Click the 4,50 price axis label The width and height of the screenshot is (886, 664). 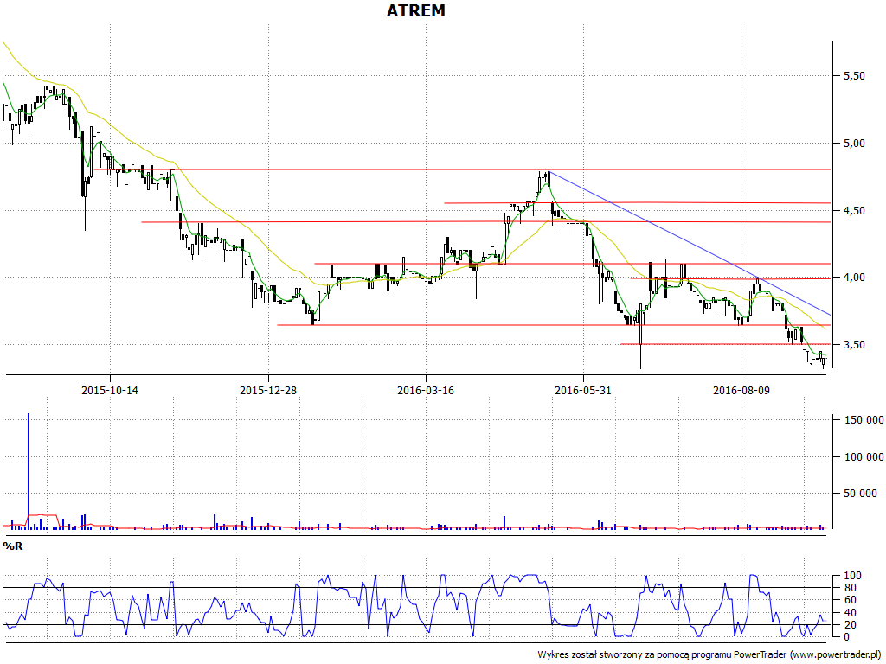coord(854,211)
